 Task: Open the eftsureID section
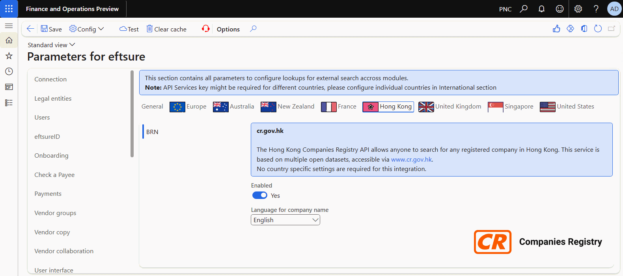(47, 136)
